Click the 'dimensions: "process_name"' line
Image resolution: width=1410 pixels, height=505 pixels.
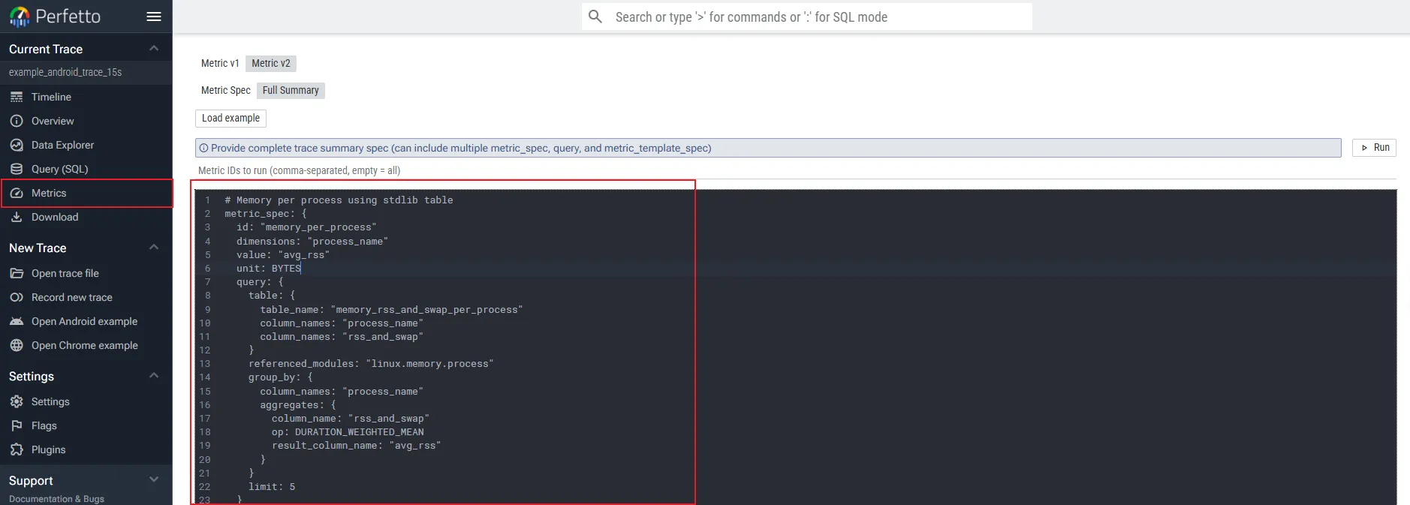312,242
